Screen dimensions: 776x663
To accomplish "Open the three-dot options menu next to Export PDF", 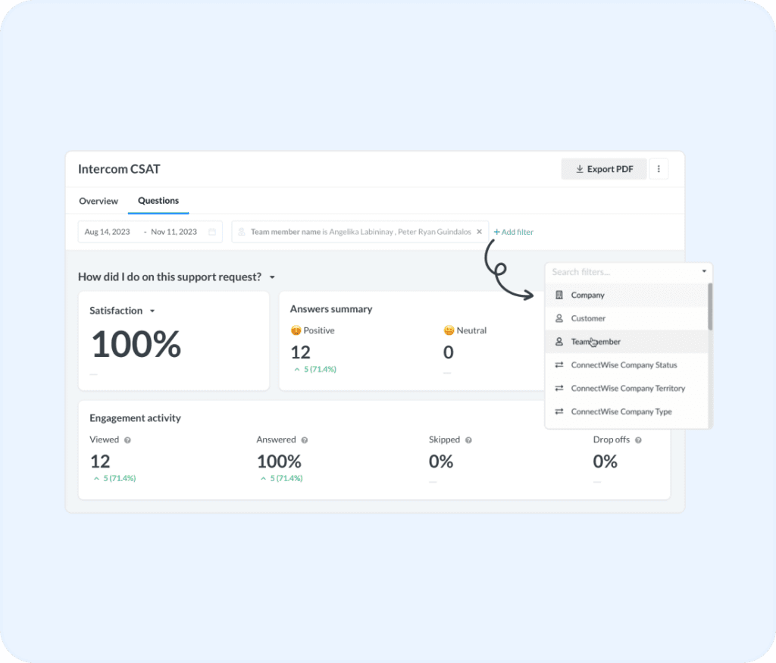I will pyautogui.click(x=659, y=168).
